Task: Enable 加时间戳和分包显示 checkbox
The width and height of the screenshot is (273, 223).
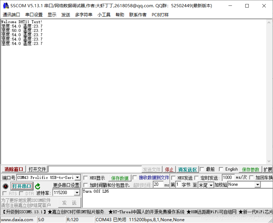Action: tap(86, 185)
